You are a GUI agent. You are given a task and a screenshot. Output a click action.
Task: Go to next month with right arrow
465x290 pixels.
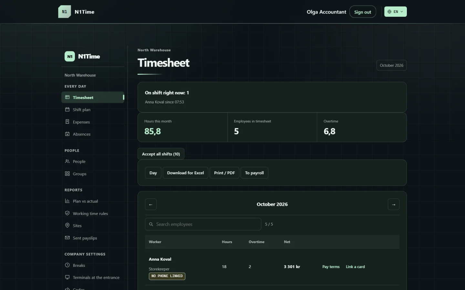tap(394, 204)
